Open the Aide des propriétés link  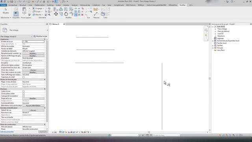pyautogui.click(x=7, y=132)
